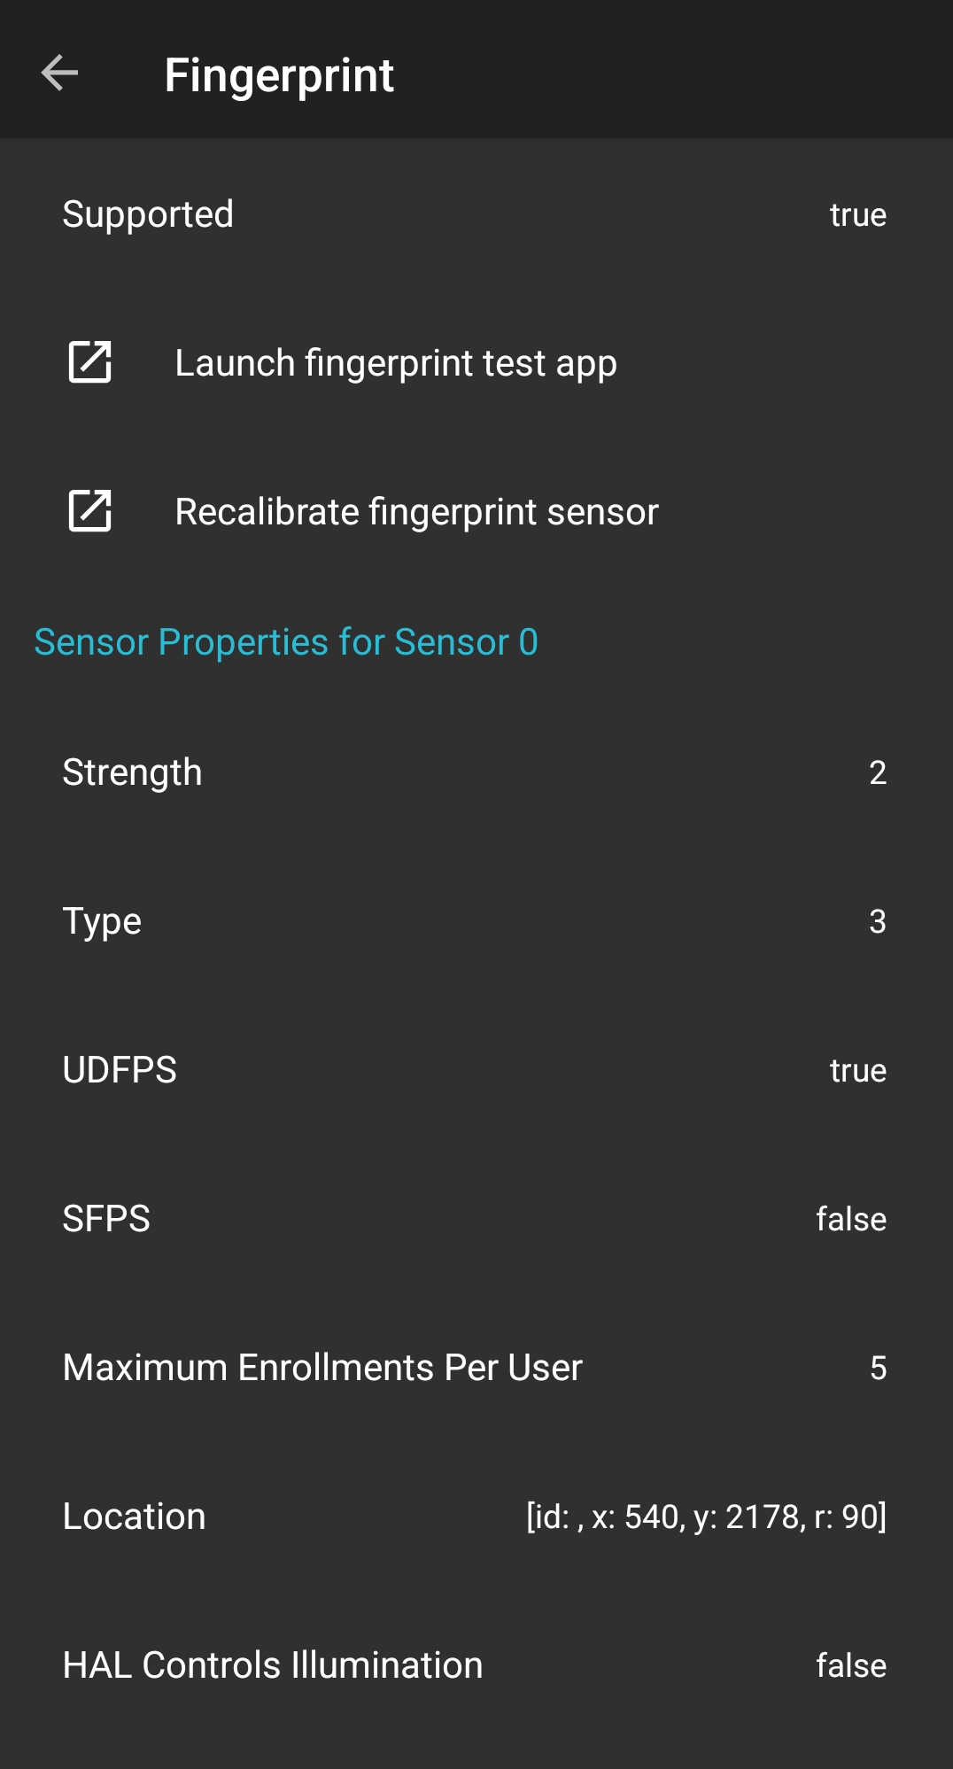Click the Strength value 2
Viewport: 953px width, 1769px height.
click(877, 773)
